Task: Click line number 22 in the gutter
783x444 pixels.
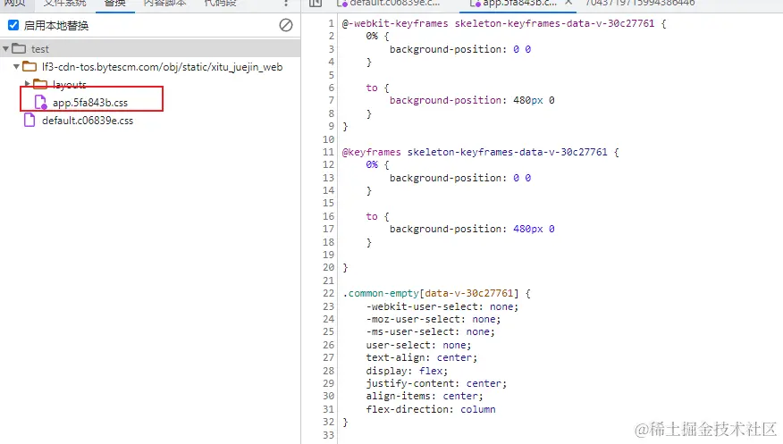Action: pyautogui.click(x=328, y=293)
